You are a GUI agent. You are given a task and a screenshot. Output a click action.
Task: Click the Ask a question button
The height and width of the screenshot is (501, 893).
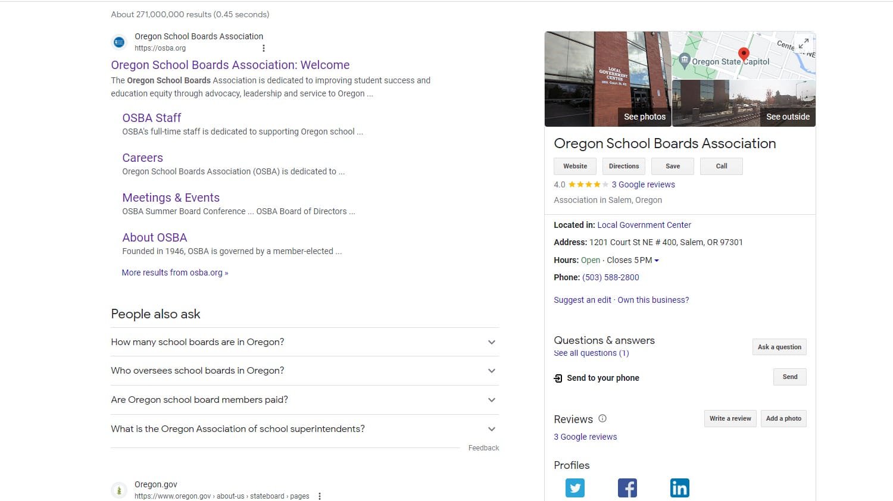pyautogui.click(x=779, y=347)
